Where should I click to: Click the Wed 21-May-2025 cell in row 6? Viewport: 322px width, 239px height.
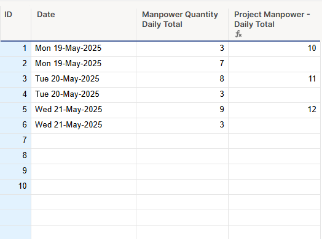click(84, 126)
